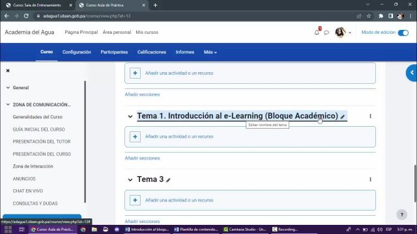Click Añadir secciones above Tema 1
Screen dimensions: 417x234
point(142,94)
